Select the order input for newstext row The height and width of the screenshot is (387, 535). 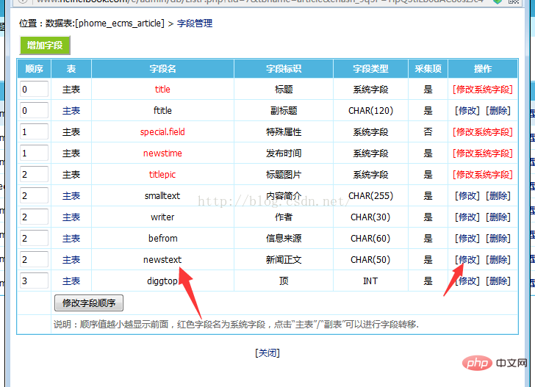tap(35, 260)
